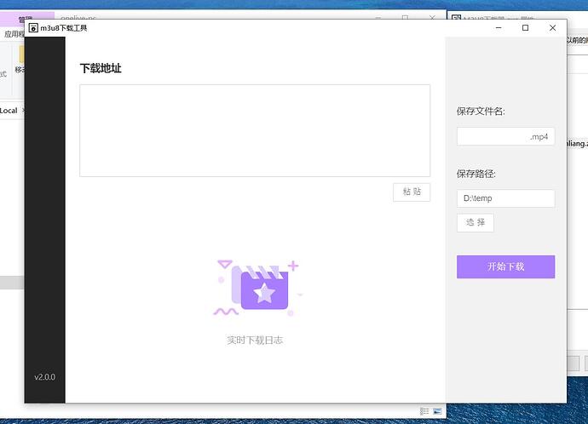This screenshot has height=424, width=588.
Task: Click the Local breadcrumb in Explorer address bar
Action: (9, 111)
